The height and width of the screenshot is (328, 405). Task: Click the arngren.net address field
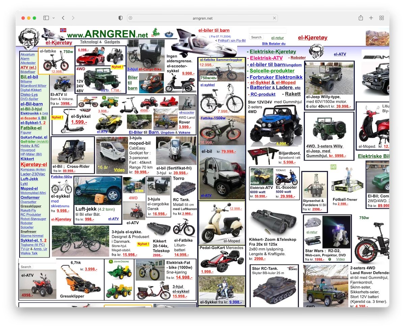pos(202,18)
